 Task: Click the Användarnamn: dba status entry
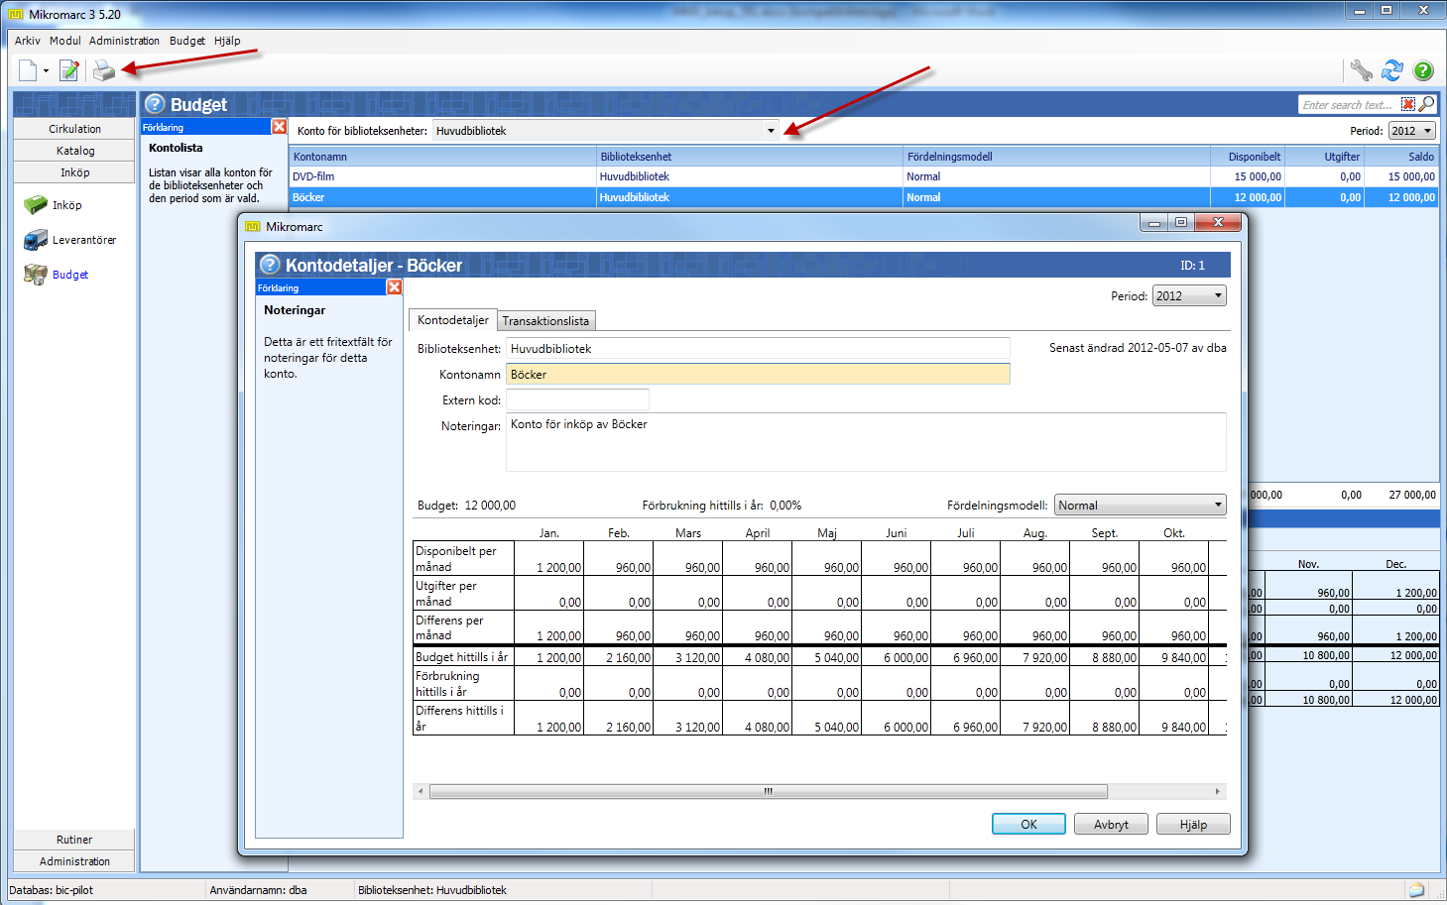[x=258, y=890]
